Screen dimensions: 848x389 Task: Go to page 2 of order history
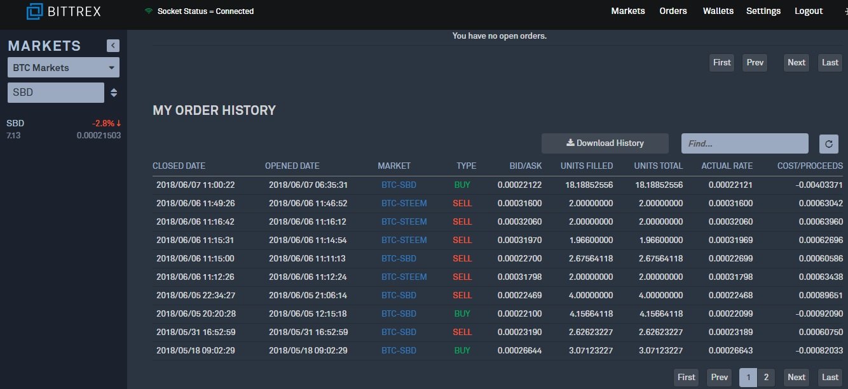[x=766, y=377]
